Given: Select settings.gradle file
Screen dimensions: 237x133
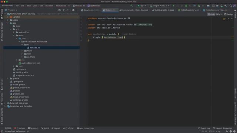Looking at the screenshot, I should coord(20,100).
